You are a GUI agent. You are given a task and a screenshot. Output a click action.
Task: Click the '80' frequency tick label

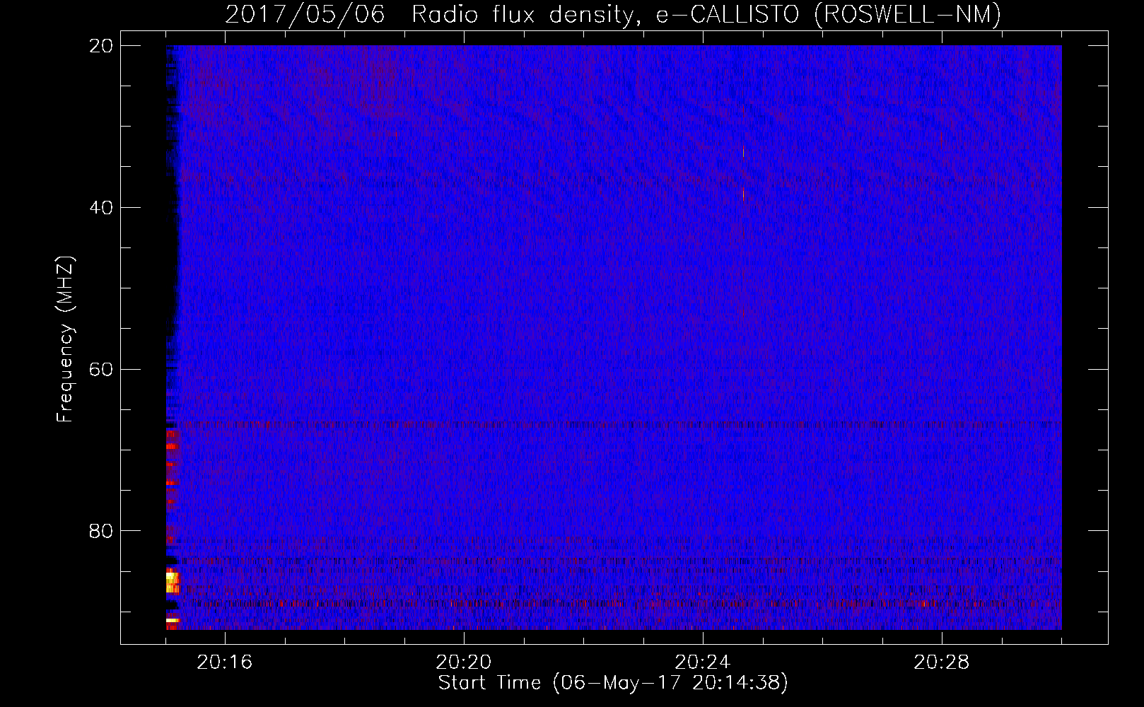101,531
